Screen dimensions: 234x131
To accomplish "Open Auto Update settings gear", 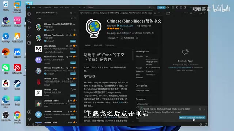I will (137, 38).
